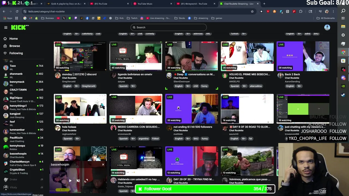
Task: Open Chrome three-dot menu
Action: tap(333, 11)
